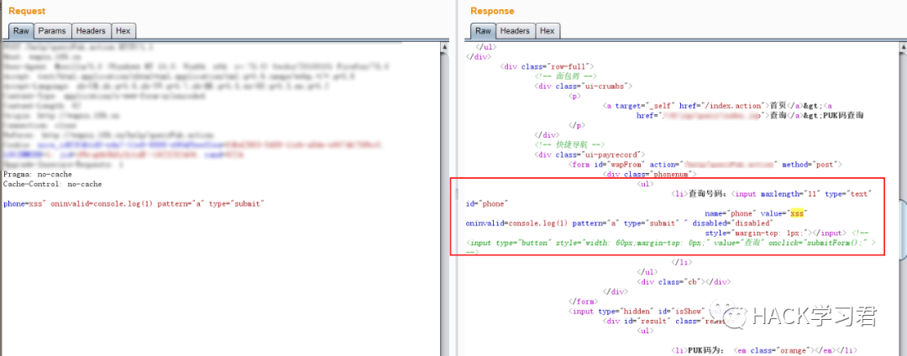
Task: Click the '<!-- 快捷导航 -->' comment line
Action: [569, 144]
